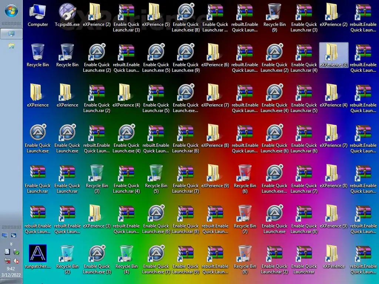Click the muted volume tray icon
The width and height of the screenshot is (379, 284).
pos(16,261)
